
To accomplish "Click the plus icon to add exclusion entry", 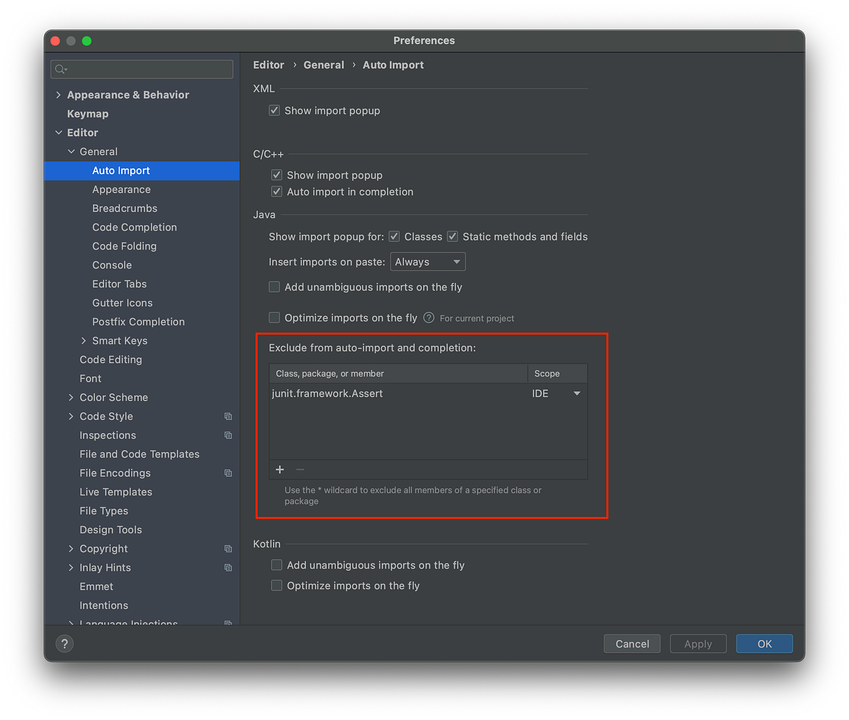I will pyautogui.click(x=280, y=469).
